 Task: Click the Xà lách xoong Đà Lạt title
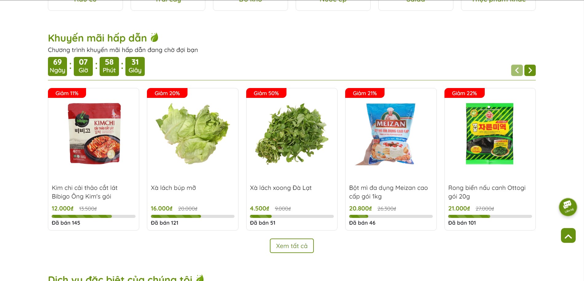point(281,188)
